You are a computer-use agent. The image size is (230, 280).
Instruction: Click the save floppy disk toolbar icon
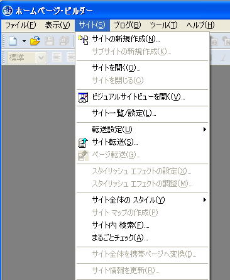coord(50,41)
